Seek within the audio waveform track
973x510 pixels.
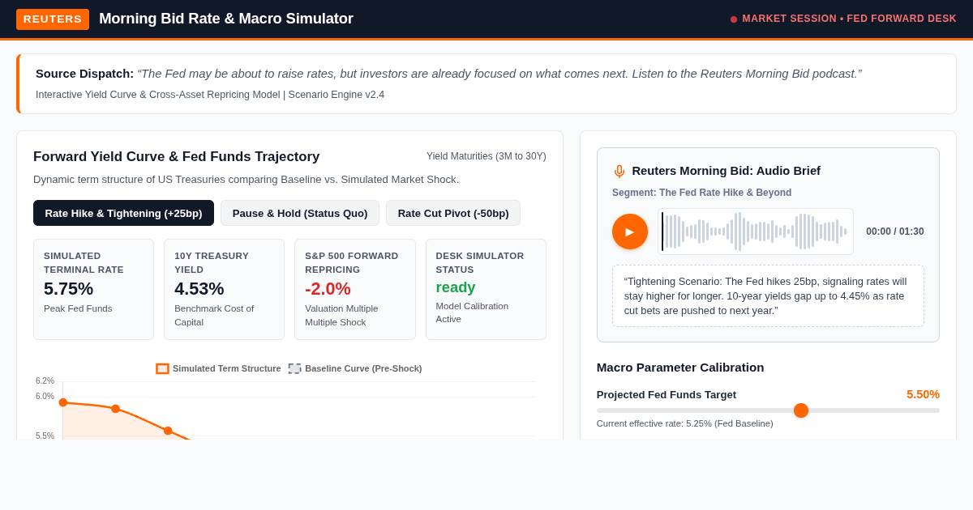756,232
